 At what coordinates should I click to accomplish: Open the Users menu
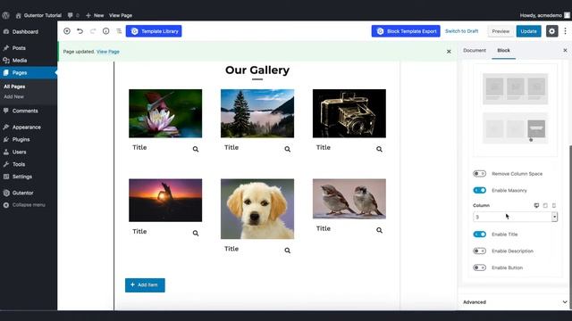(19, 152)
